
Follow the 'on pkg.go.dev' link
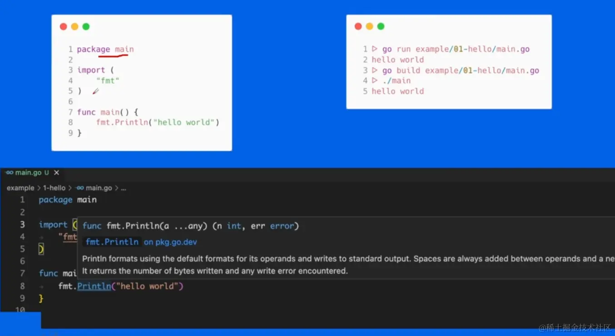(170, 242)
